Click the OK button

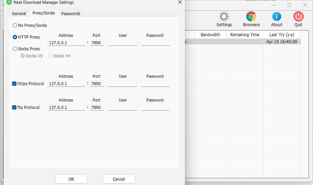(71, 179)
